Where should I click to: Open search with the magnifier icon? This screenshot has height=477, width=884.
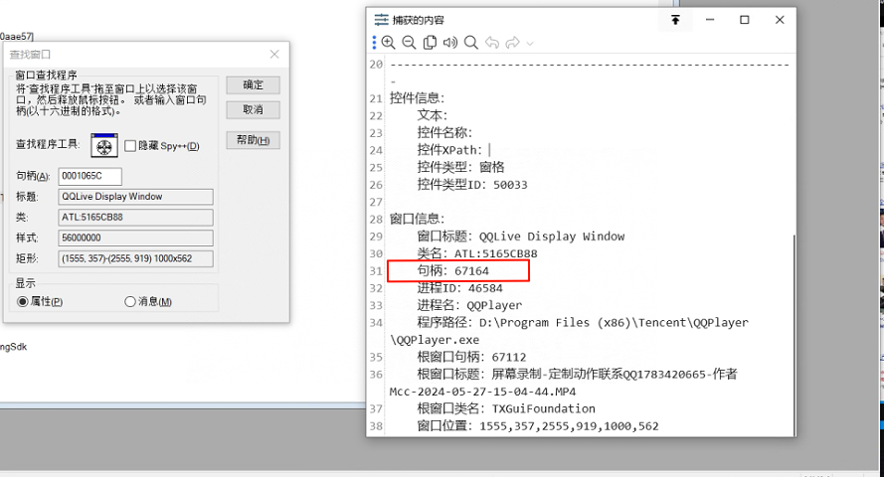click(x=470, y=43)
